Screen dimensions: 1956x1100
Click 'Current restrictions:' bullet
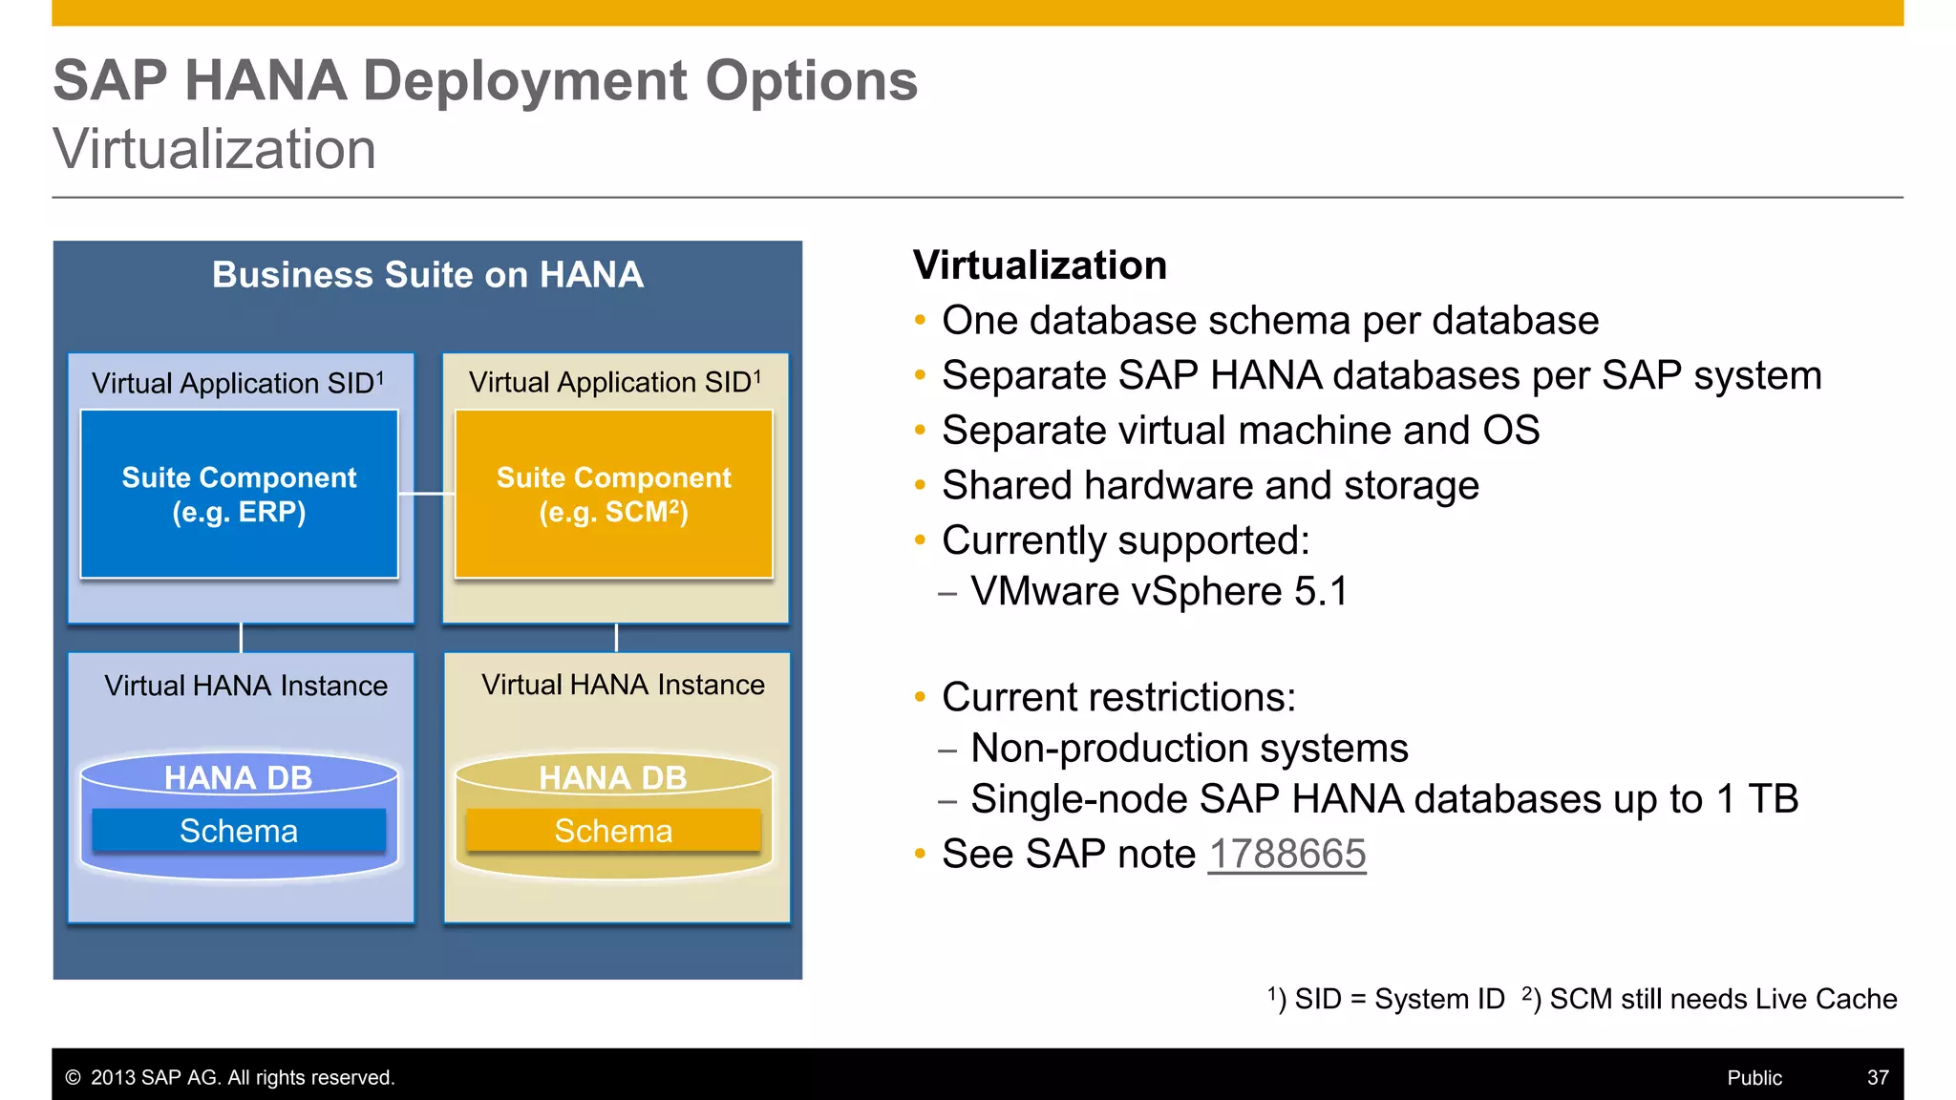click(x=1118, y=697)
